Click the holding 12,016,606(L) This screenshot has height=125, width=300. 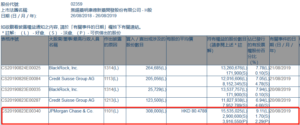(x=233, y=79)
